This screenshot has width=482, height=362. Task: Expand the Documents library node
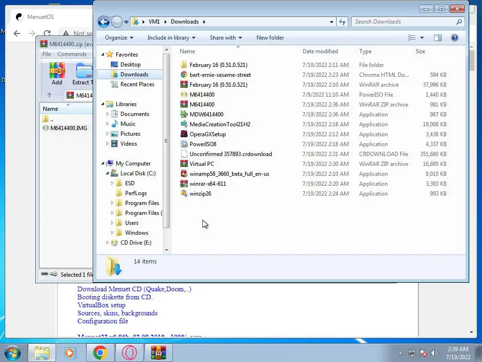pos(107,114)
